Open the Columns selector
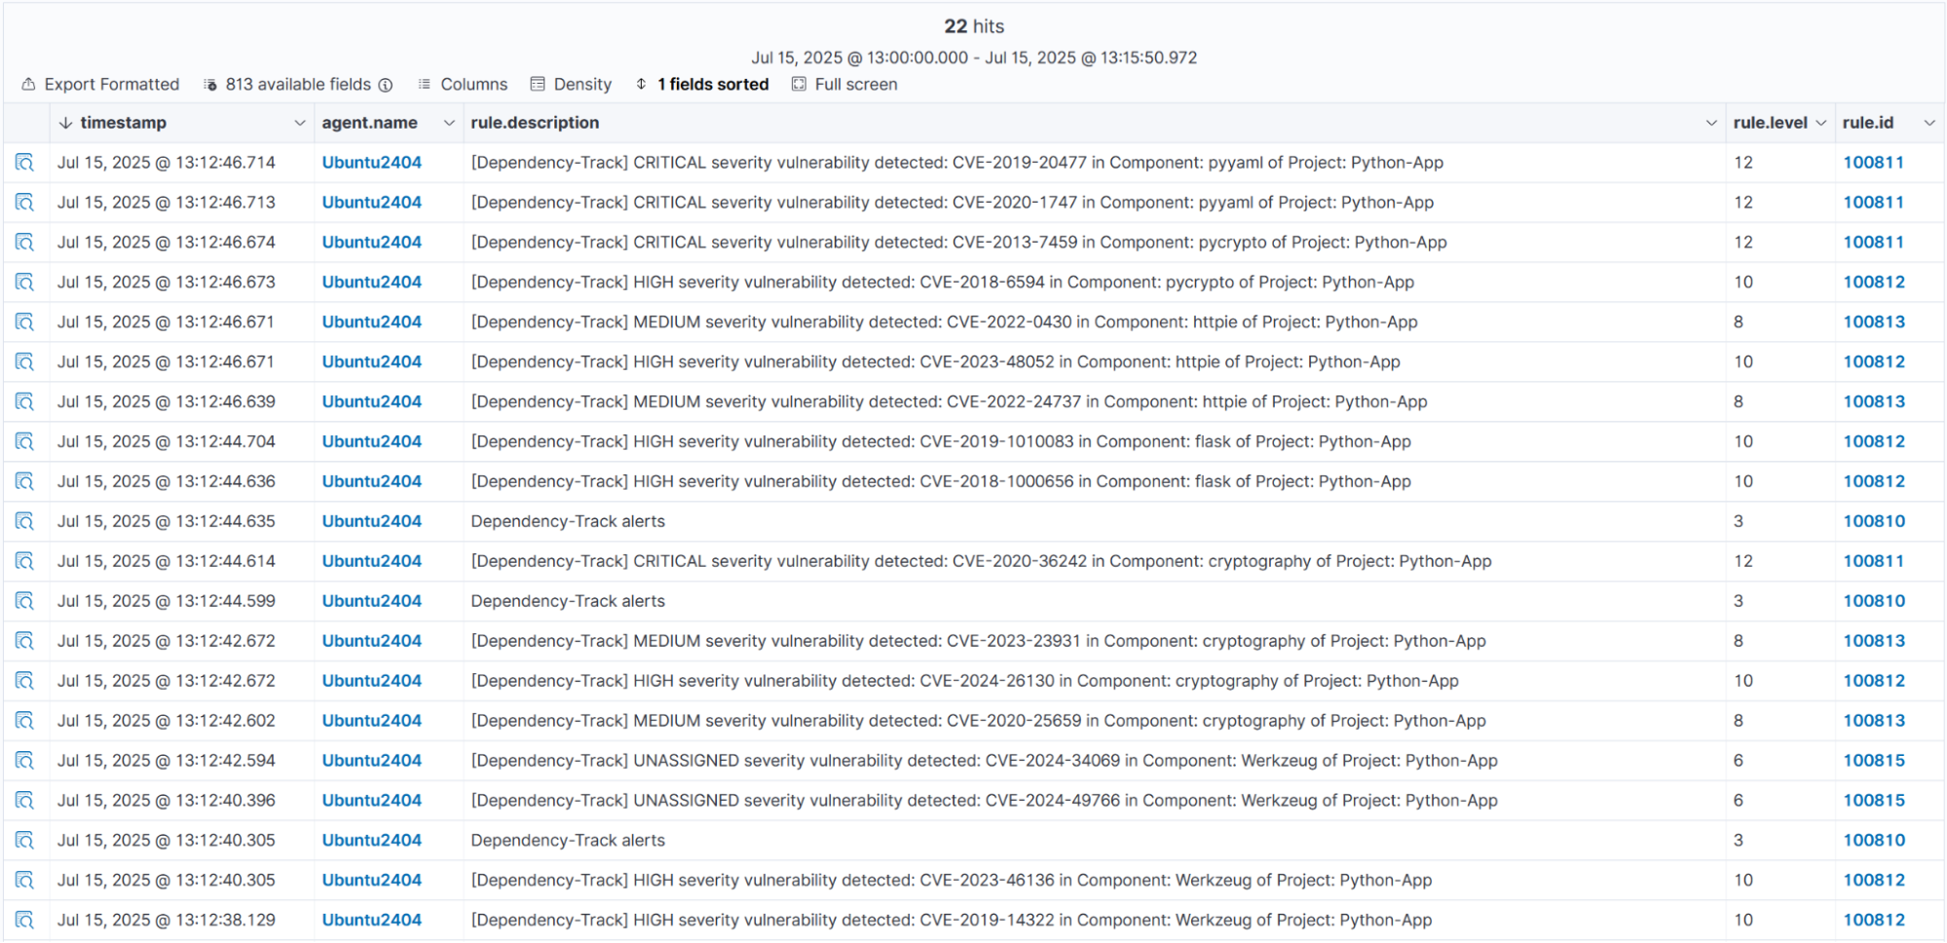 pos(463,85)
